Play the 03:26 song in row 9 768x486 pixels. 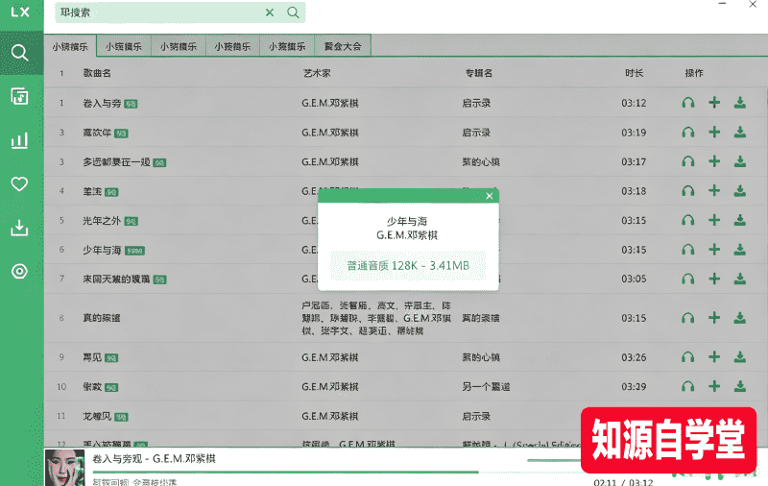688,357
